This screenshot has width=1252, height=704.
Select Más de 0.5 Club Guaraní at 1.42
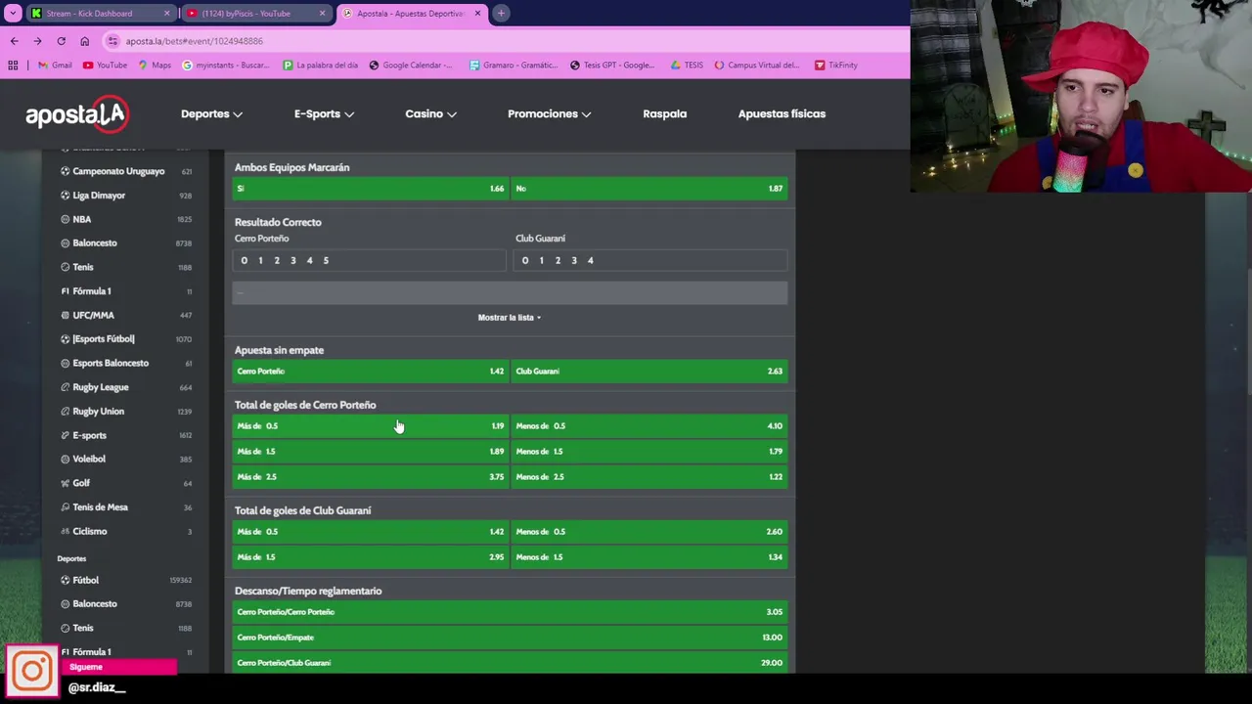tap(370, 532)
